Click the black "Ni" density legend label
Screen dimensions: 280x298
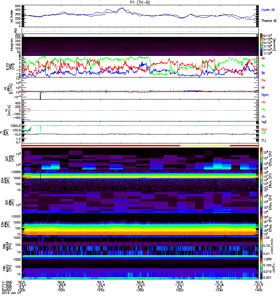pyautogui.click(x=263, y=88)
